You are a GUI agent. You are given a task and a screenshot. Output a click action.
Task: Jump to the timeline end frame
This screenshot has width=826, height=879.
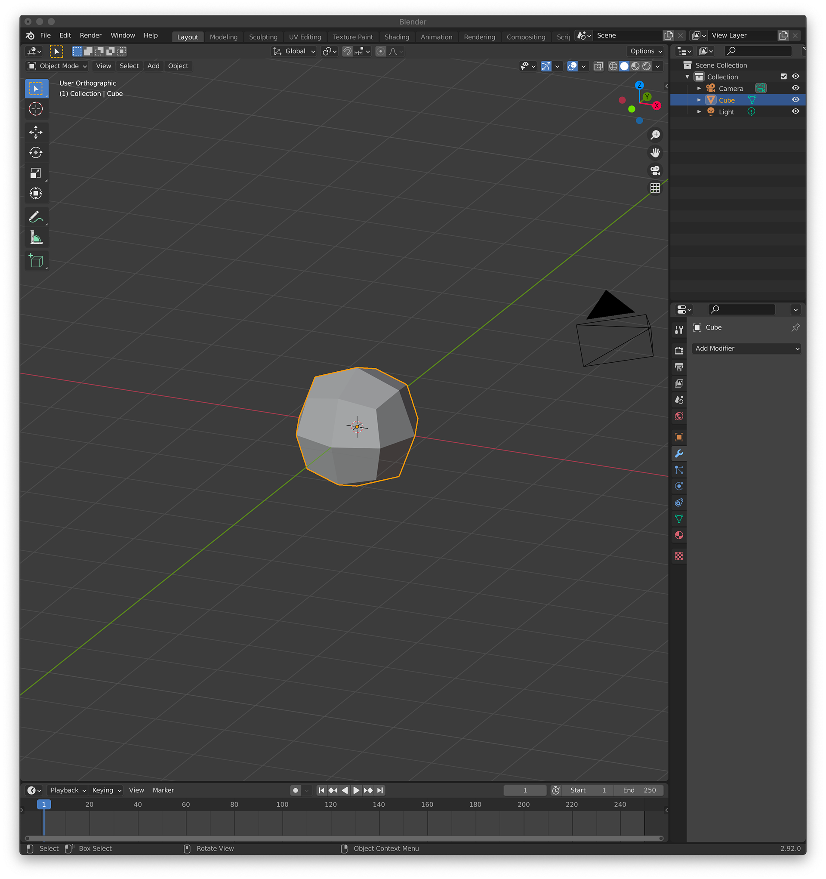tap(380, 790)
